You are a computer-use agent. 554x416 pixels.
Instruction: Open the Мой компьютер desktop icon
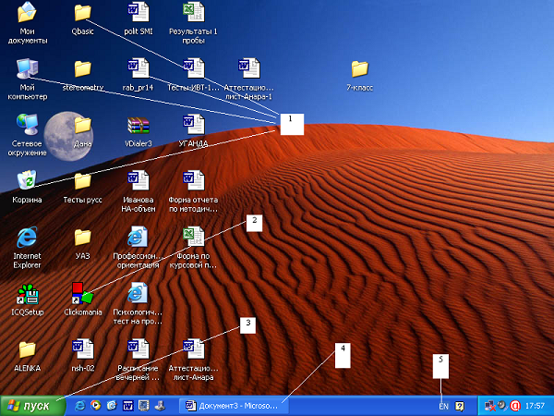point(27,69)
